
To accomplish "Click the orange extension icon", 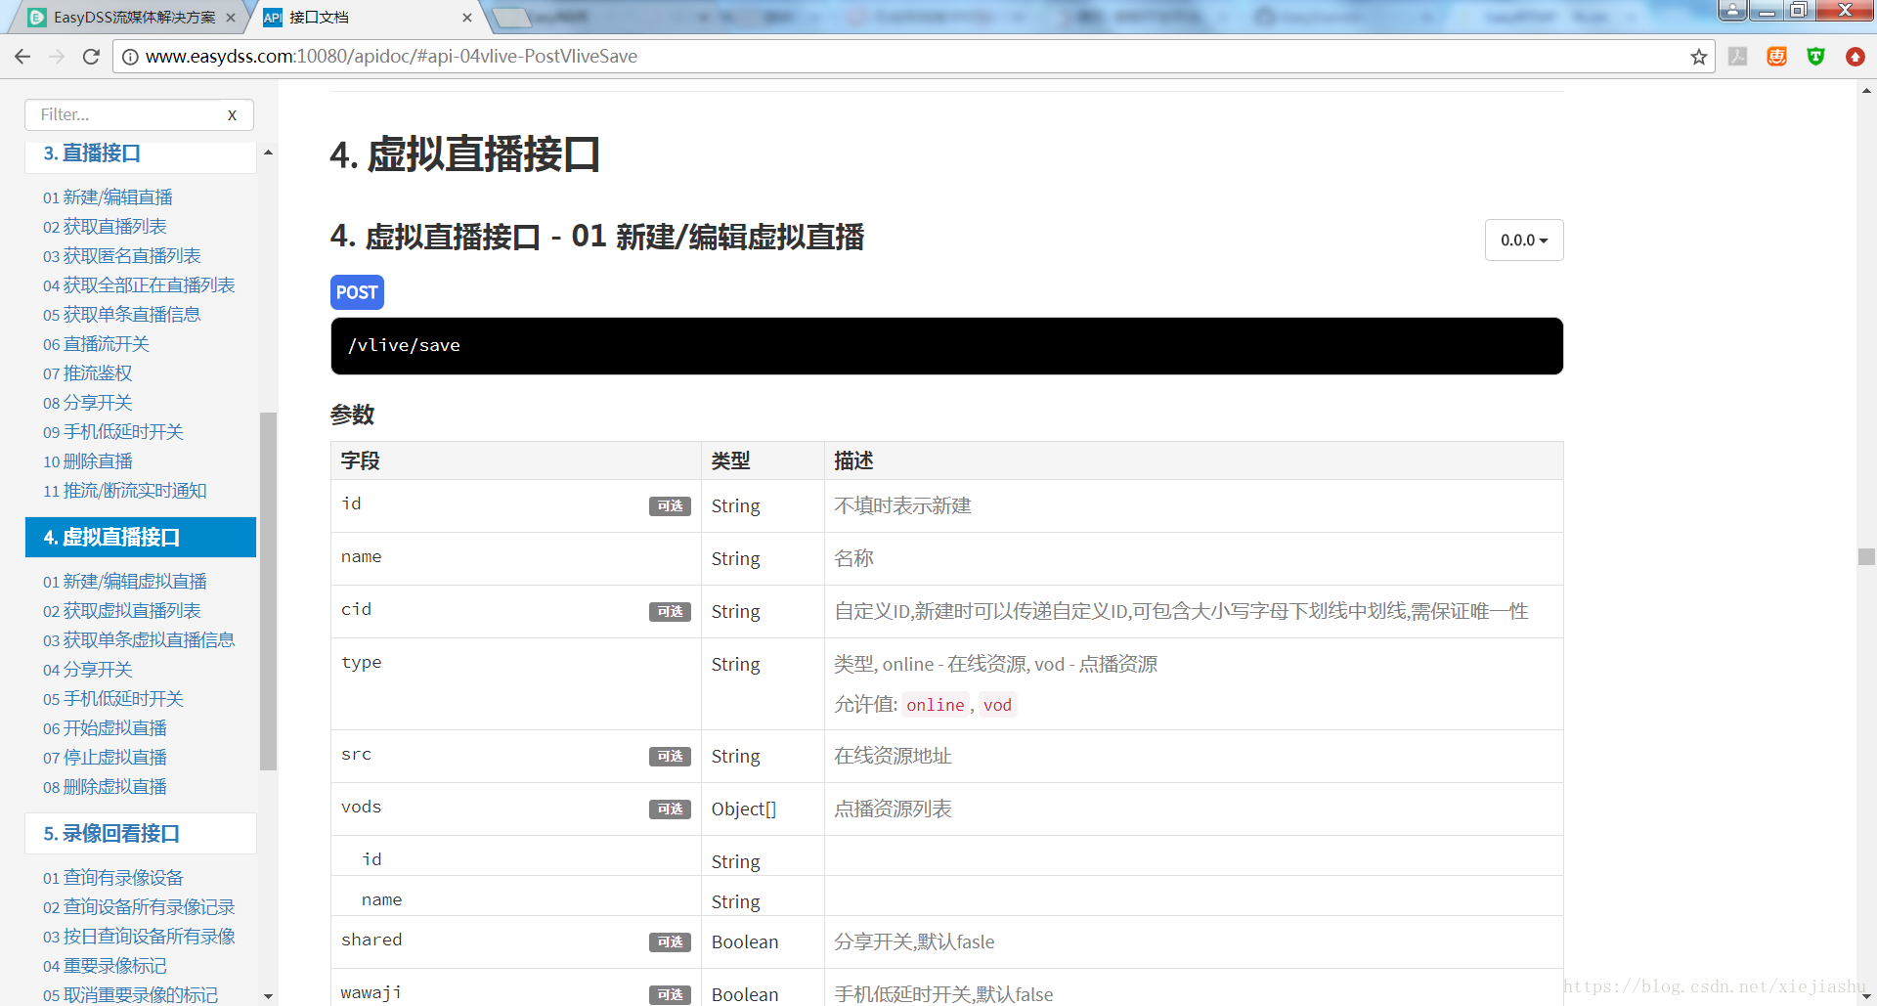I will [x=1777, y=57].
